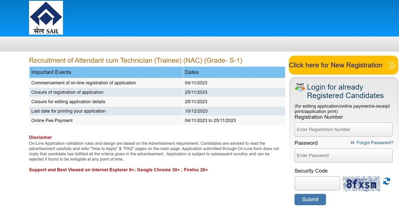399x224 pixels.
Task: Focus the Enter Registration Number field
Action: [x=343, y=129]
